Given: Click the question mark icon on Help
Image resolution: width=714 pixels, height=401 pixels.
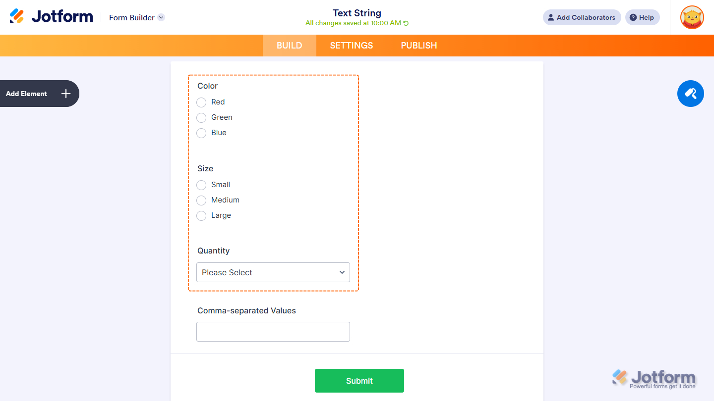Looking at the screenshot, I should [x=634, y=17].
